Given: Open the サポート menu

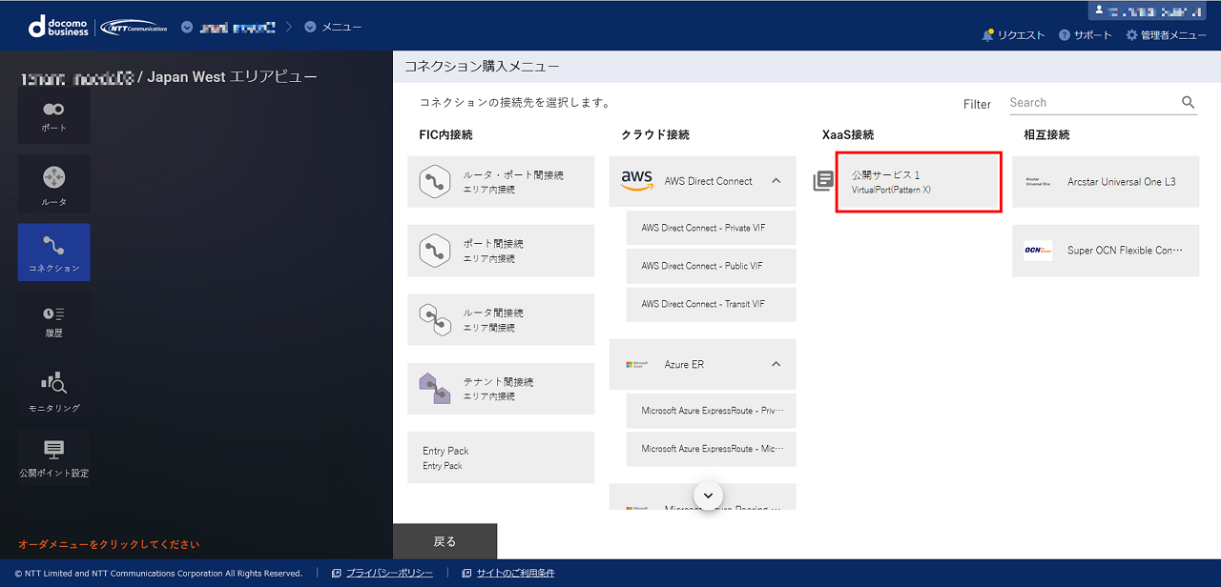Looking at the screenshot, I should coord(1086,35).
